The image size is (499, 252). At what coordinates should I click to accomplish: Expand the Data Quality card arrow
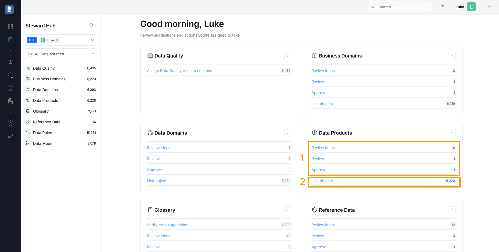click(288, 56)
